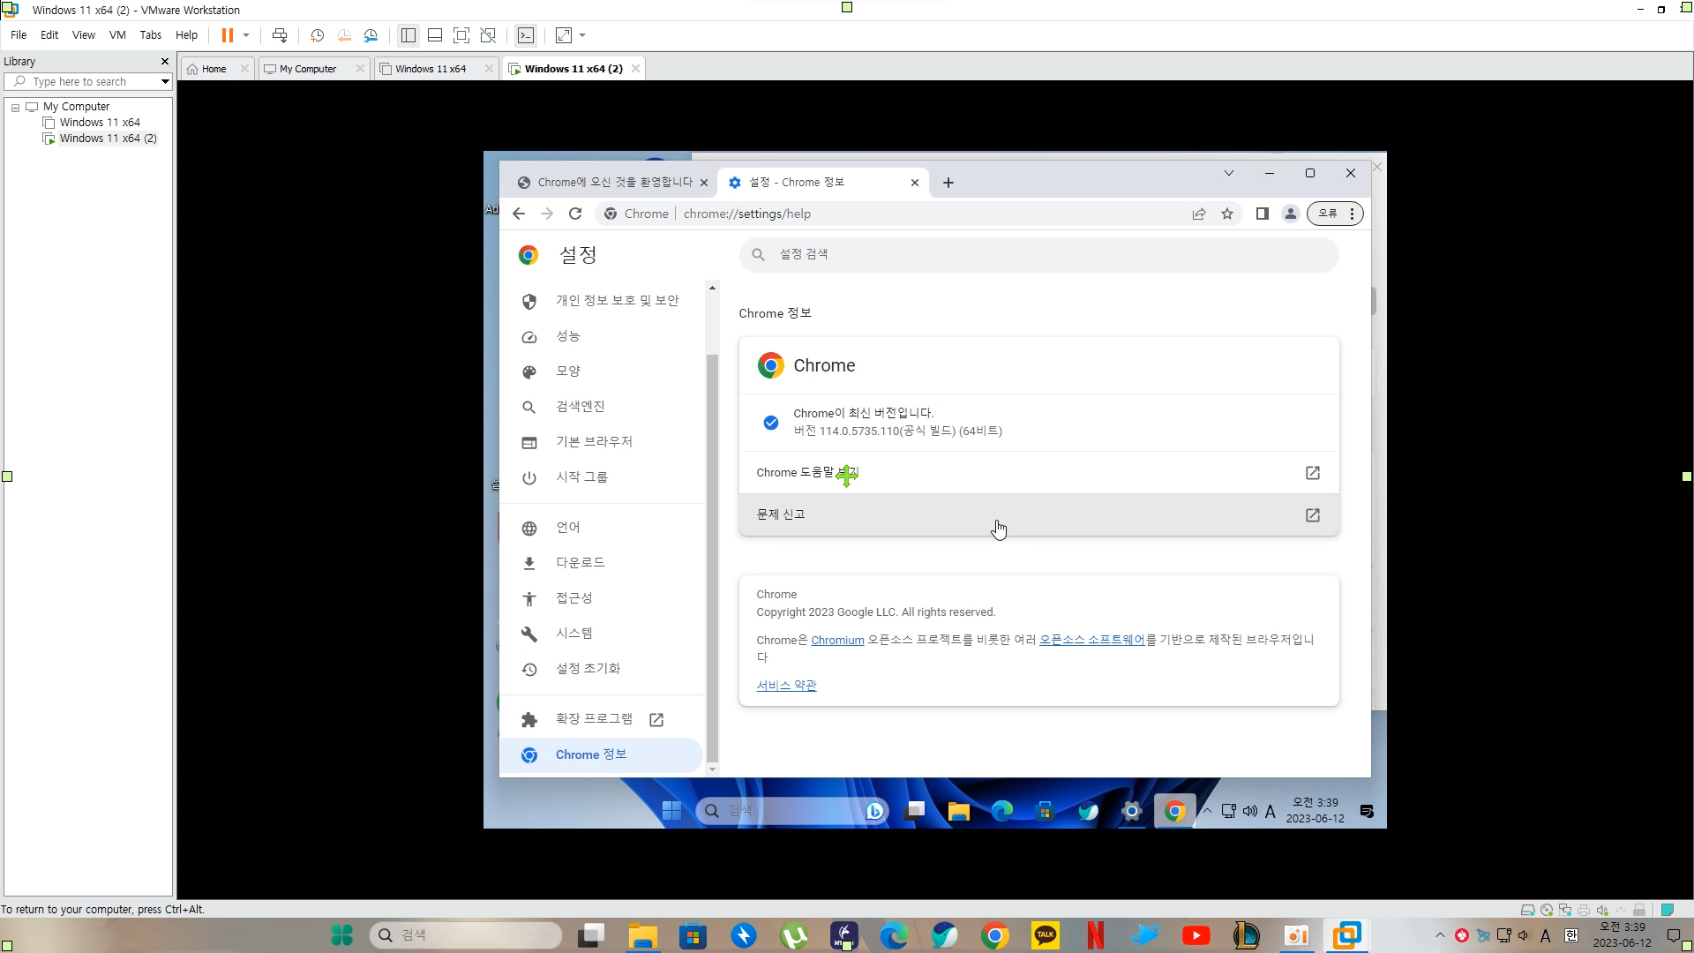Viewport: 1694px width, 953px height.
Task: Open the VMware console view icon
Action: point(526,35)
